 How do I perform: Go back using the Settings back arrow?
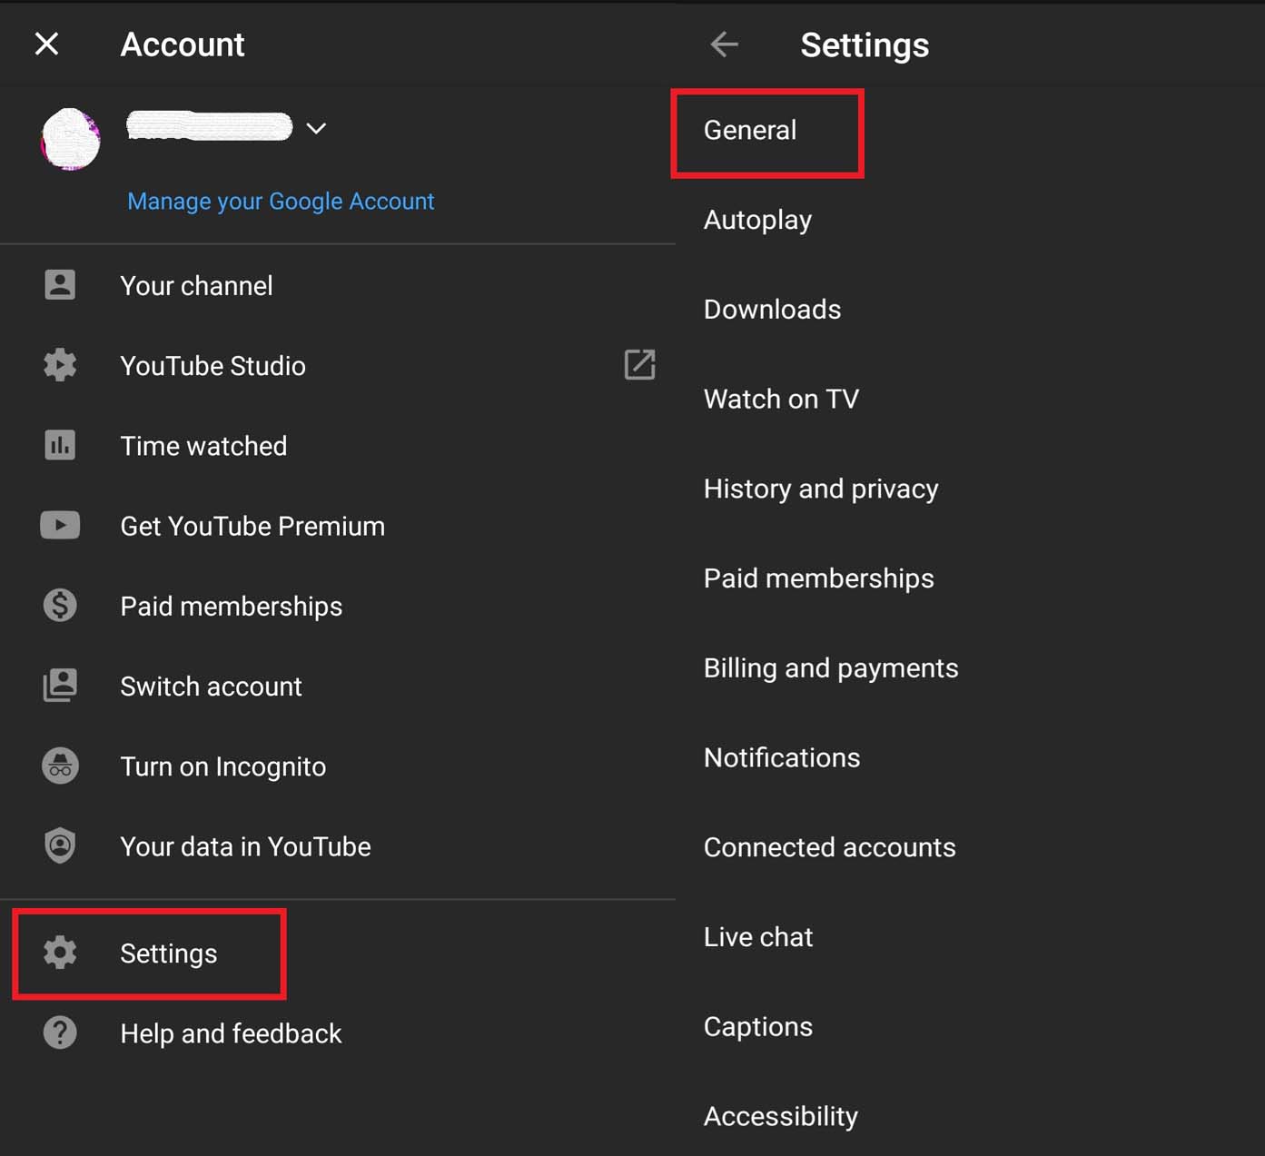coord(724,44)
